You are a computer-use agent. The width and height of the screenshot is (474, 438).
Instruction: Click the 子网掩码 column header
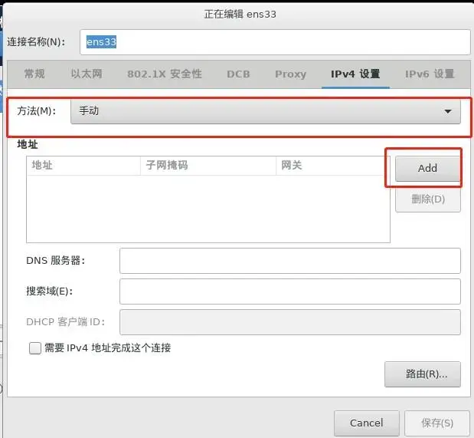click(208, 166)
